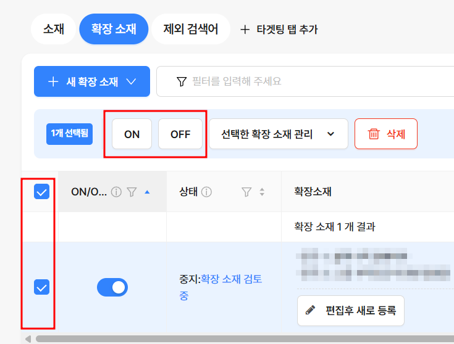
Task: Switch to the 소재 tab
Action: pos(53,29)
